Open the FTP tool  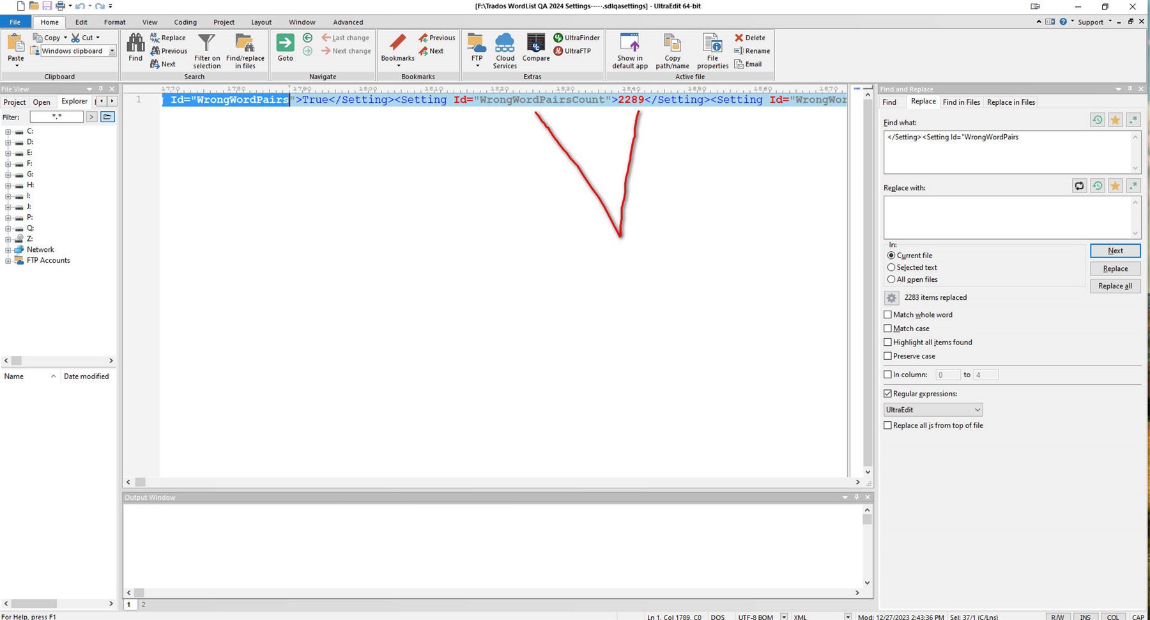pyautogui.click(x=477, y=50)
